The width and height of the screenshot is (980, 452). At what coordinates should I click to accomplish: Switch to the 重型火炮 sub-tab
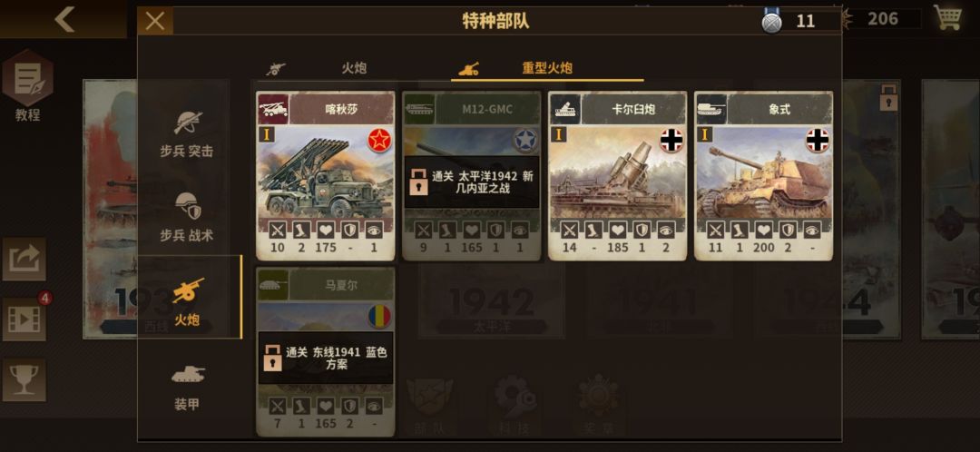[547, 68]
